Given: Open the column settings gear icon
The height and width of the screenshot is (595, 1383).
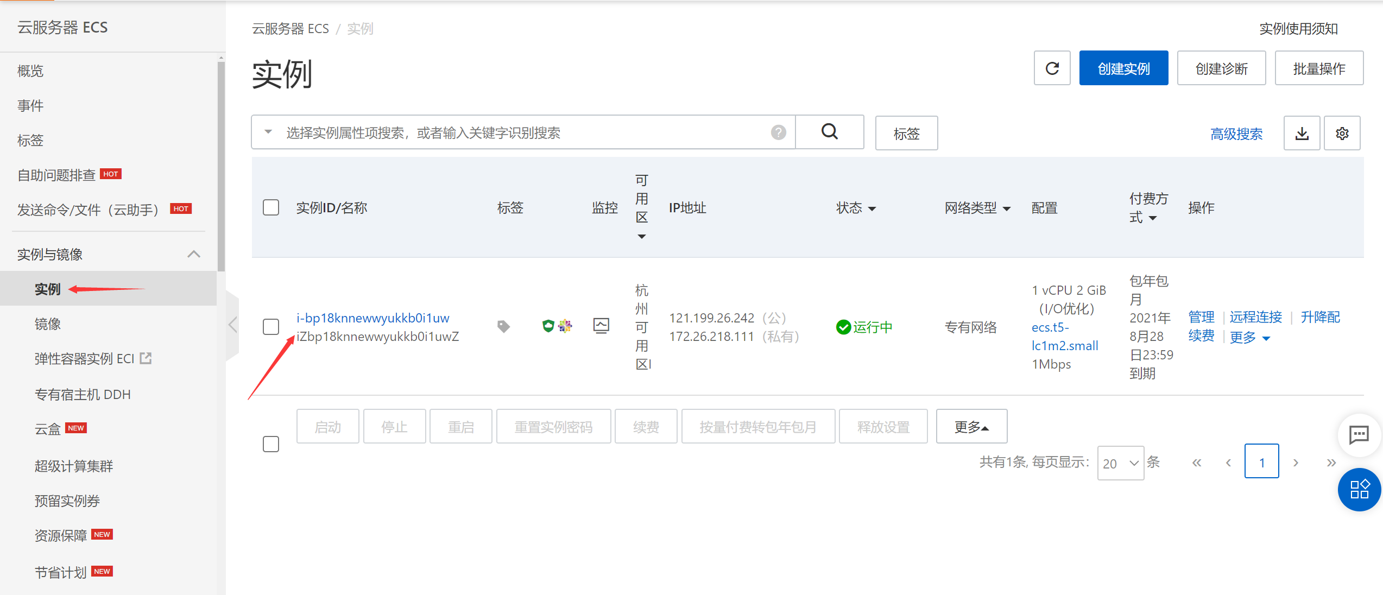Looking at the screenshot, I should pyautogui.click(x=1342, y=133).
